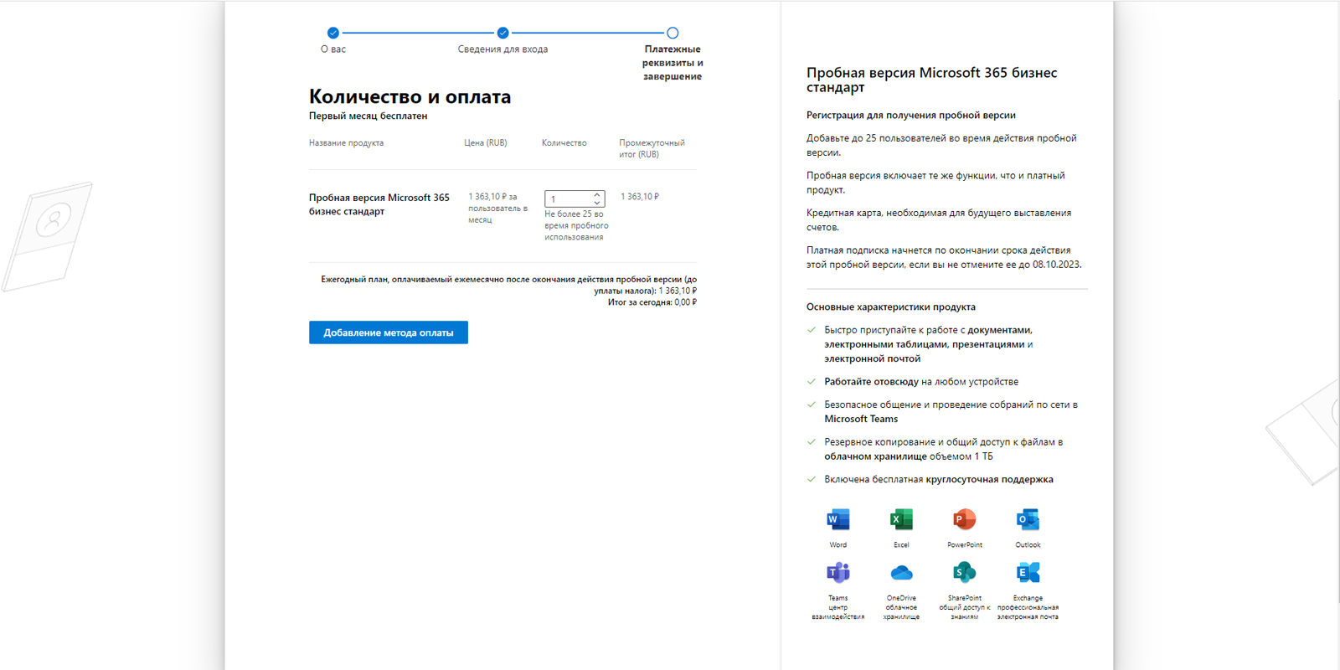The height and width of the screenshot is (670, 1340).
Task: Click the Excel app icon
Action: tap(901, 520)
